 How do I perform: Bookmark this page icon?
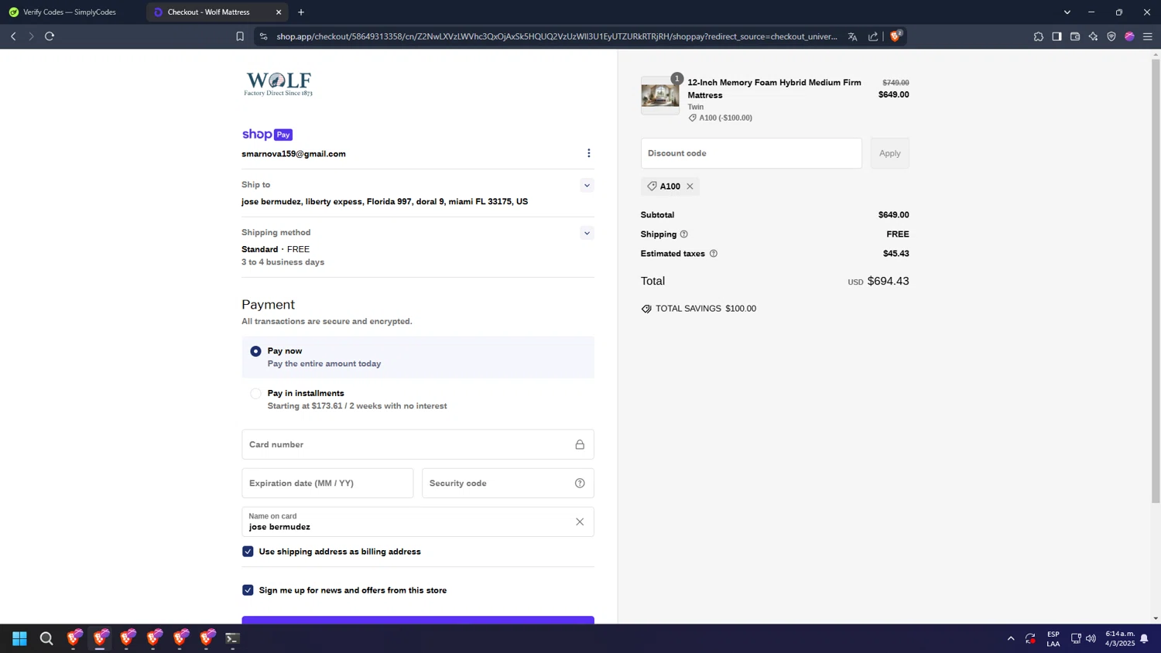coord(240,36)
